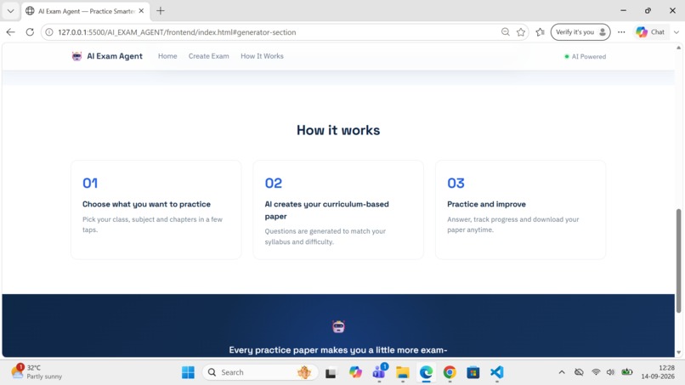
Task: Open the Create Exam nav link
Action: point(208,56)
